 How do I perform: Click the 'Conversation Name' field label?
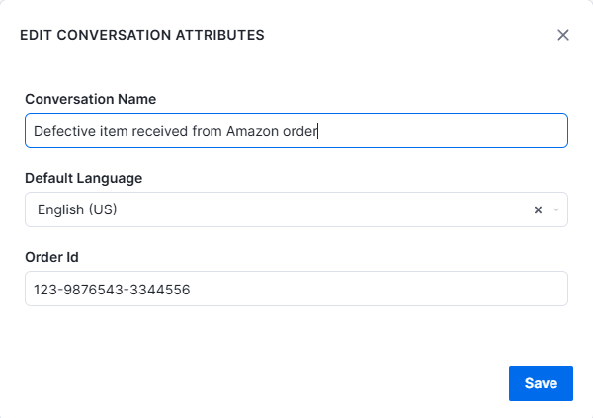[90, 99]
